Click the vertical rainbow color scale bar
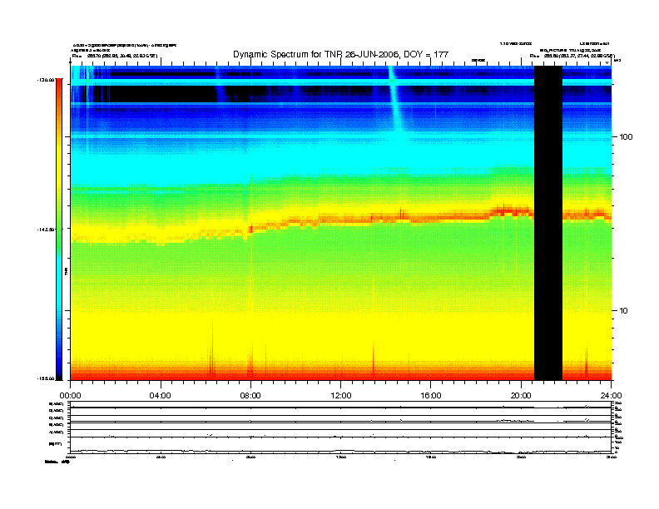The height and width of the screenshot is (509, 659). 59,230
